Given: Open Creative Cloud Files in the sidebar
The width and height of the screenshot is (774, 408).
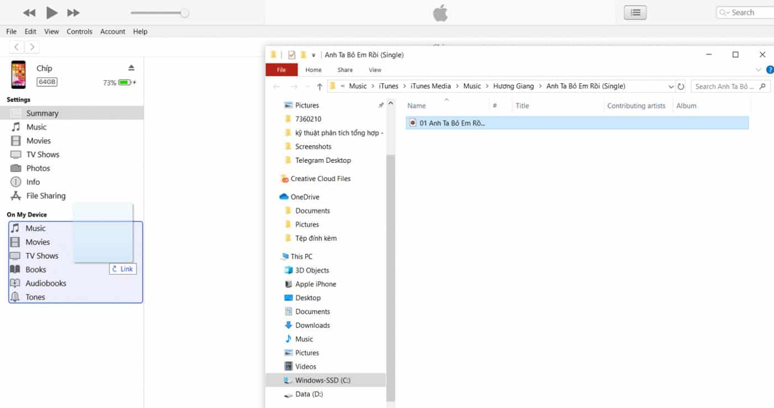Looking at the screenshot, I should point(321,178).
